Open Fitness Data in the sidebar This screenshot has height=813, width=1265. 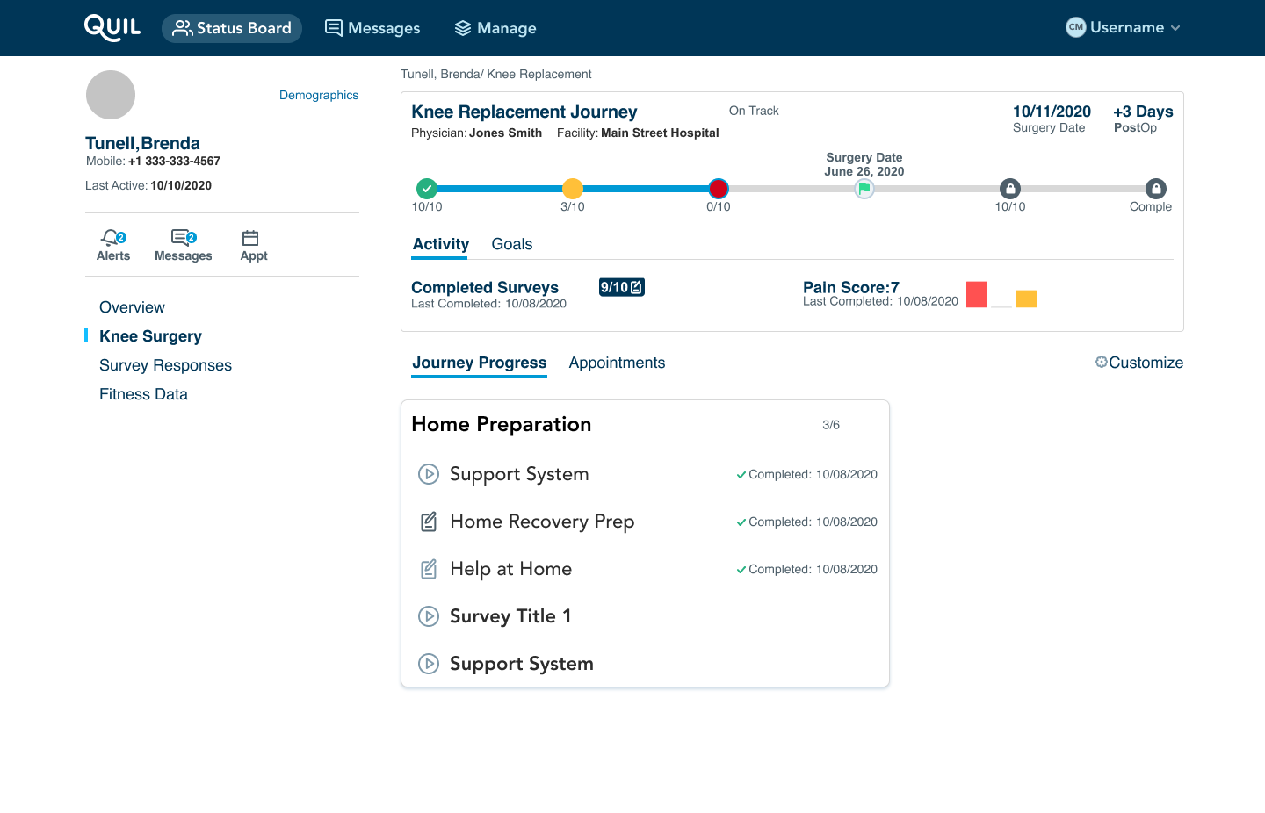(143, 394)
